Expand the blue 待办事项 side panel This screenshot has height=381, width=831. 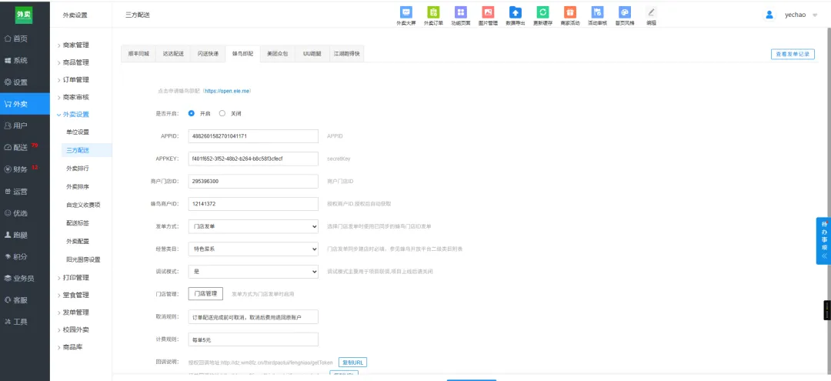pos(823,241)
